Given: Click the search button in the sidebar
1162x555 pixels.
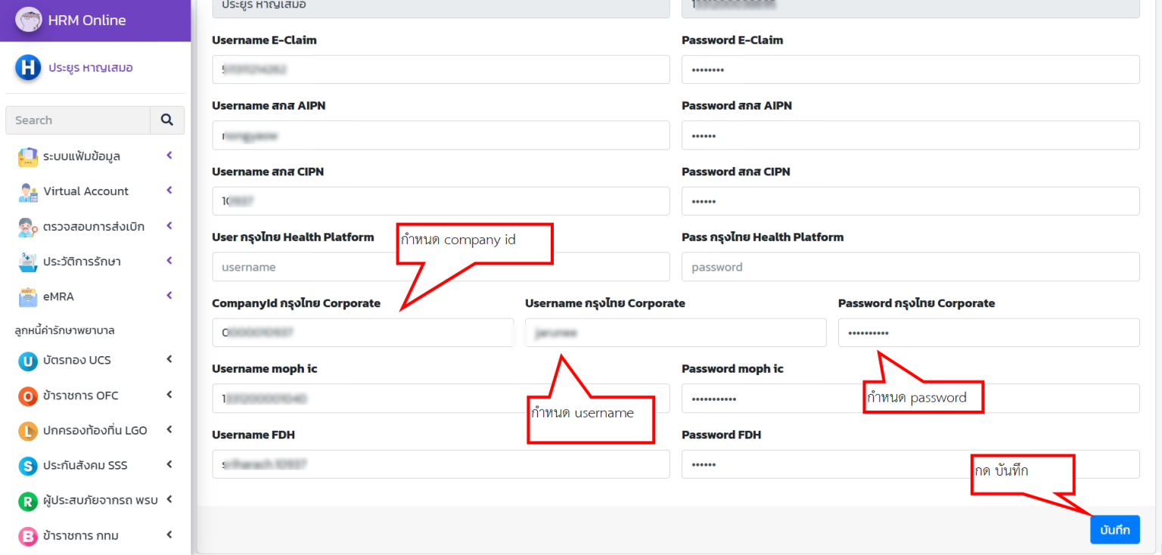Looking at the screenshot, I should tap(167, 119).
